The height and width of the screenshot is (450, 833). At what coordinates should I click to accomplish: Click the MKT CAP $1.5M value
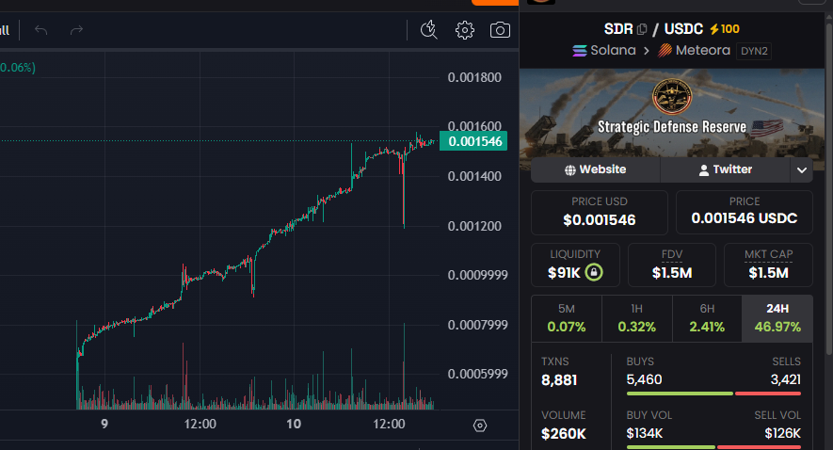click(x=768, y=273)
